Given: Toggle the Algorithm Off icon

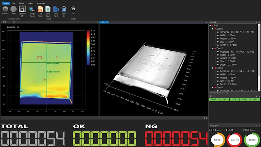Looking at the screenshot, I should (x=22, y=9).
